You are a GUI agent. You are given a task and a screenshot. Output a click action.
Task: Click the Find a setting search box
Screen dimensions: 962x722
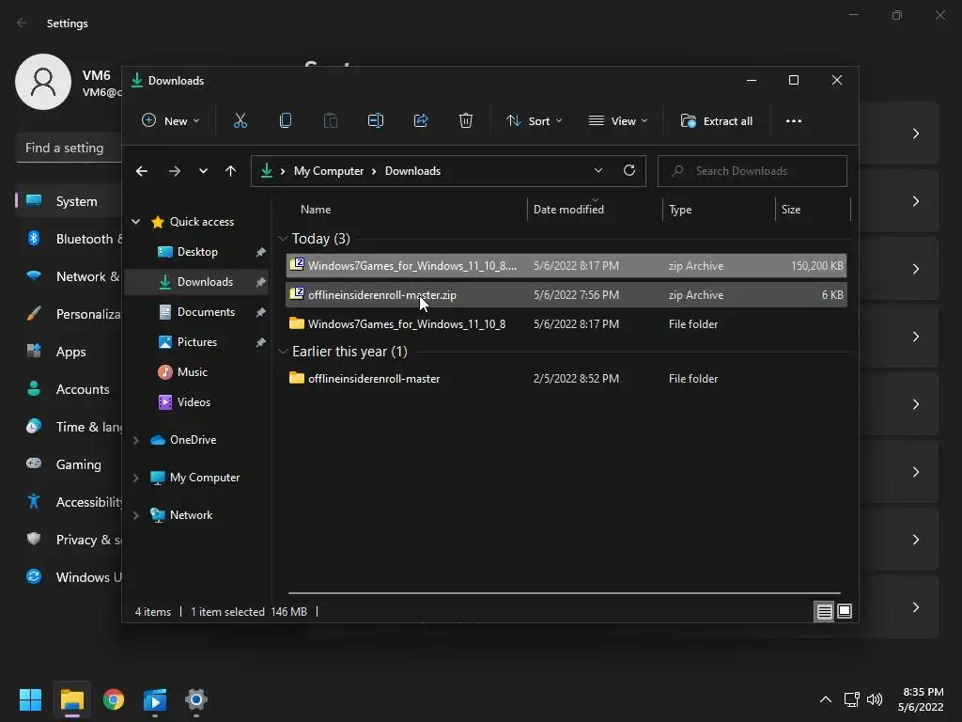tap(69, 148)
